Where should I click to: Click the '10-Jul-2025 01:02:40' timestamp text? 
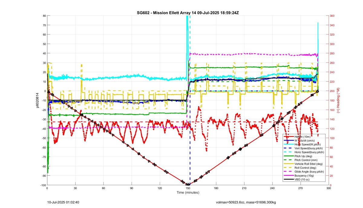63,202
